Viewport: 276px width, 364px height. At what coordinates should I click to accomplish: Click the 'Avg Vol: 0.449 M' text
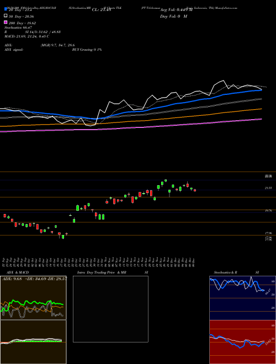(x=176, y=10)
